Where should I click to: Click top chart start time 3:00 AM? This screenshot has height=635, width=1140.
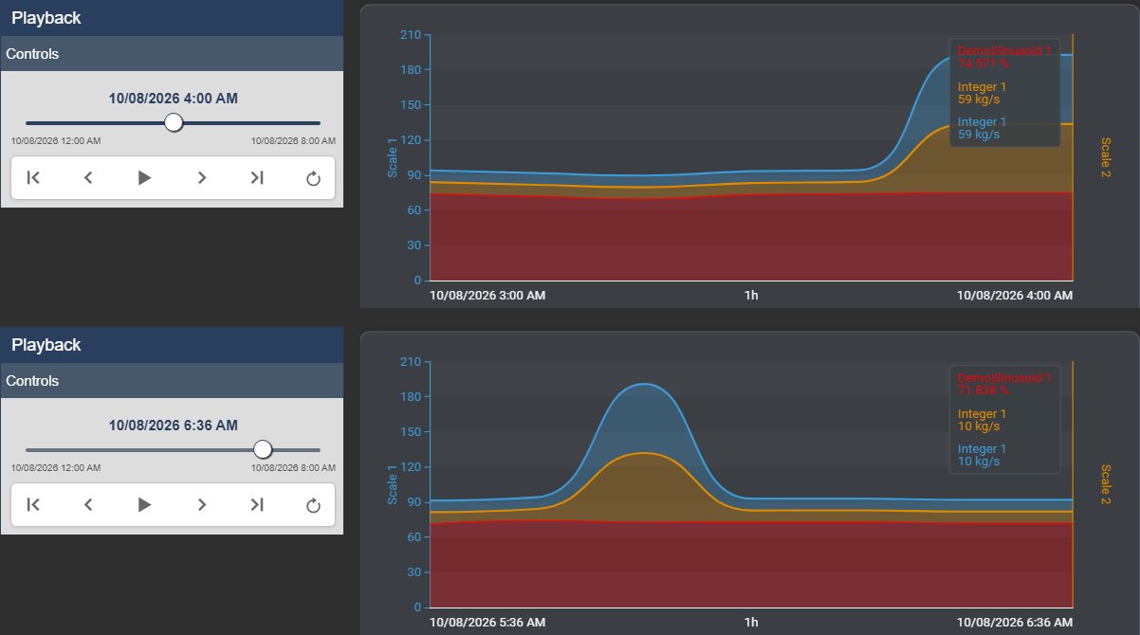[x=487, y=296]
